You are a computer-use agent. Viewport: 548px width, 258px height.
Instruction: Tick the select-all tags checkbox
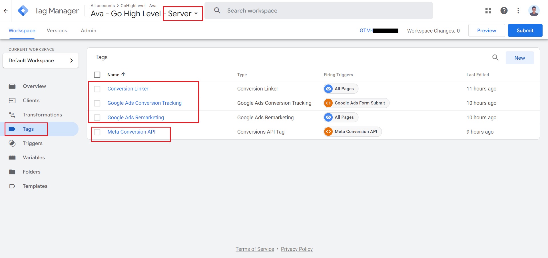(97, 75)
